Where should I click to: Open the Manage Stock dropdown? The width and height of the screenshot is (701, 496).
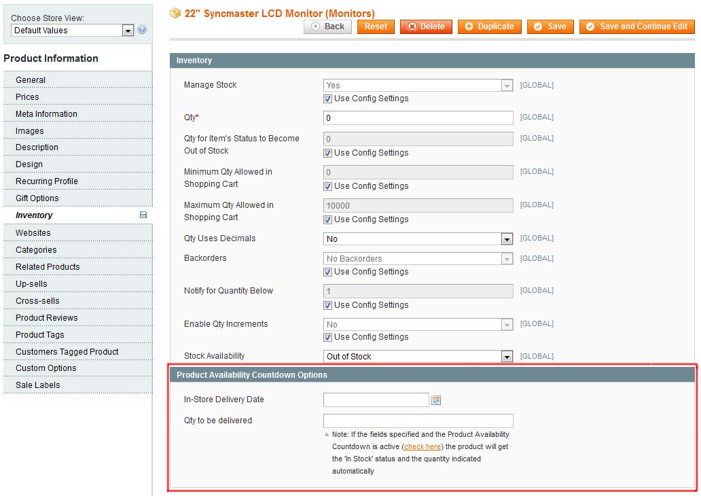(418, 86)
